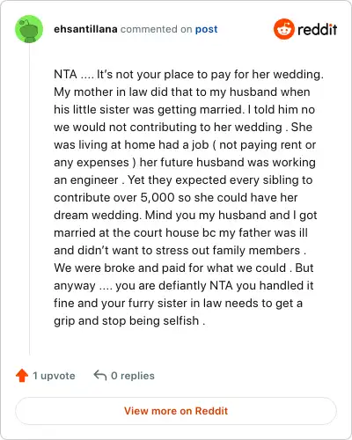Image resolution: width=352 pixels, height=440 pixels.
Task: Click the line "We were broke and paid"
Action: [x=184, y=268]
